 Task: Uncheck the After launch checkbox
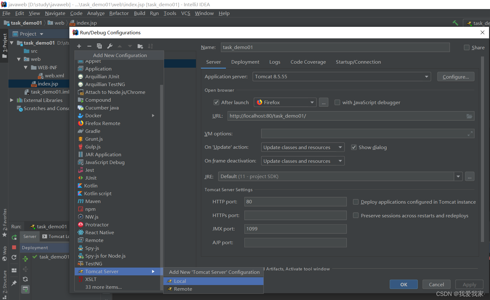click(x=216, y=102)
